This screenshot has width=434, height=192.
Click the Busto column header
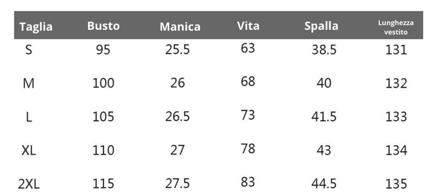[x=103, y=26]
